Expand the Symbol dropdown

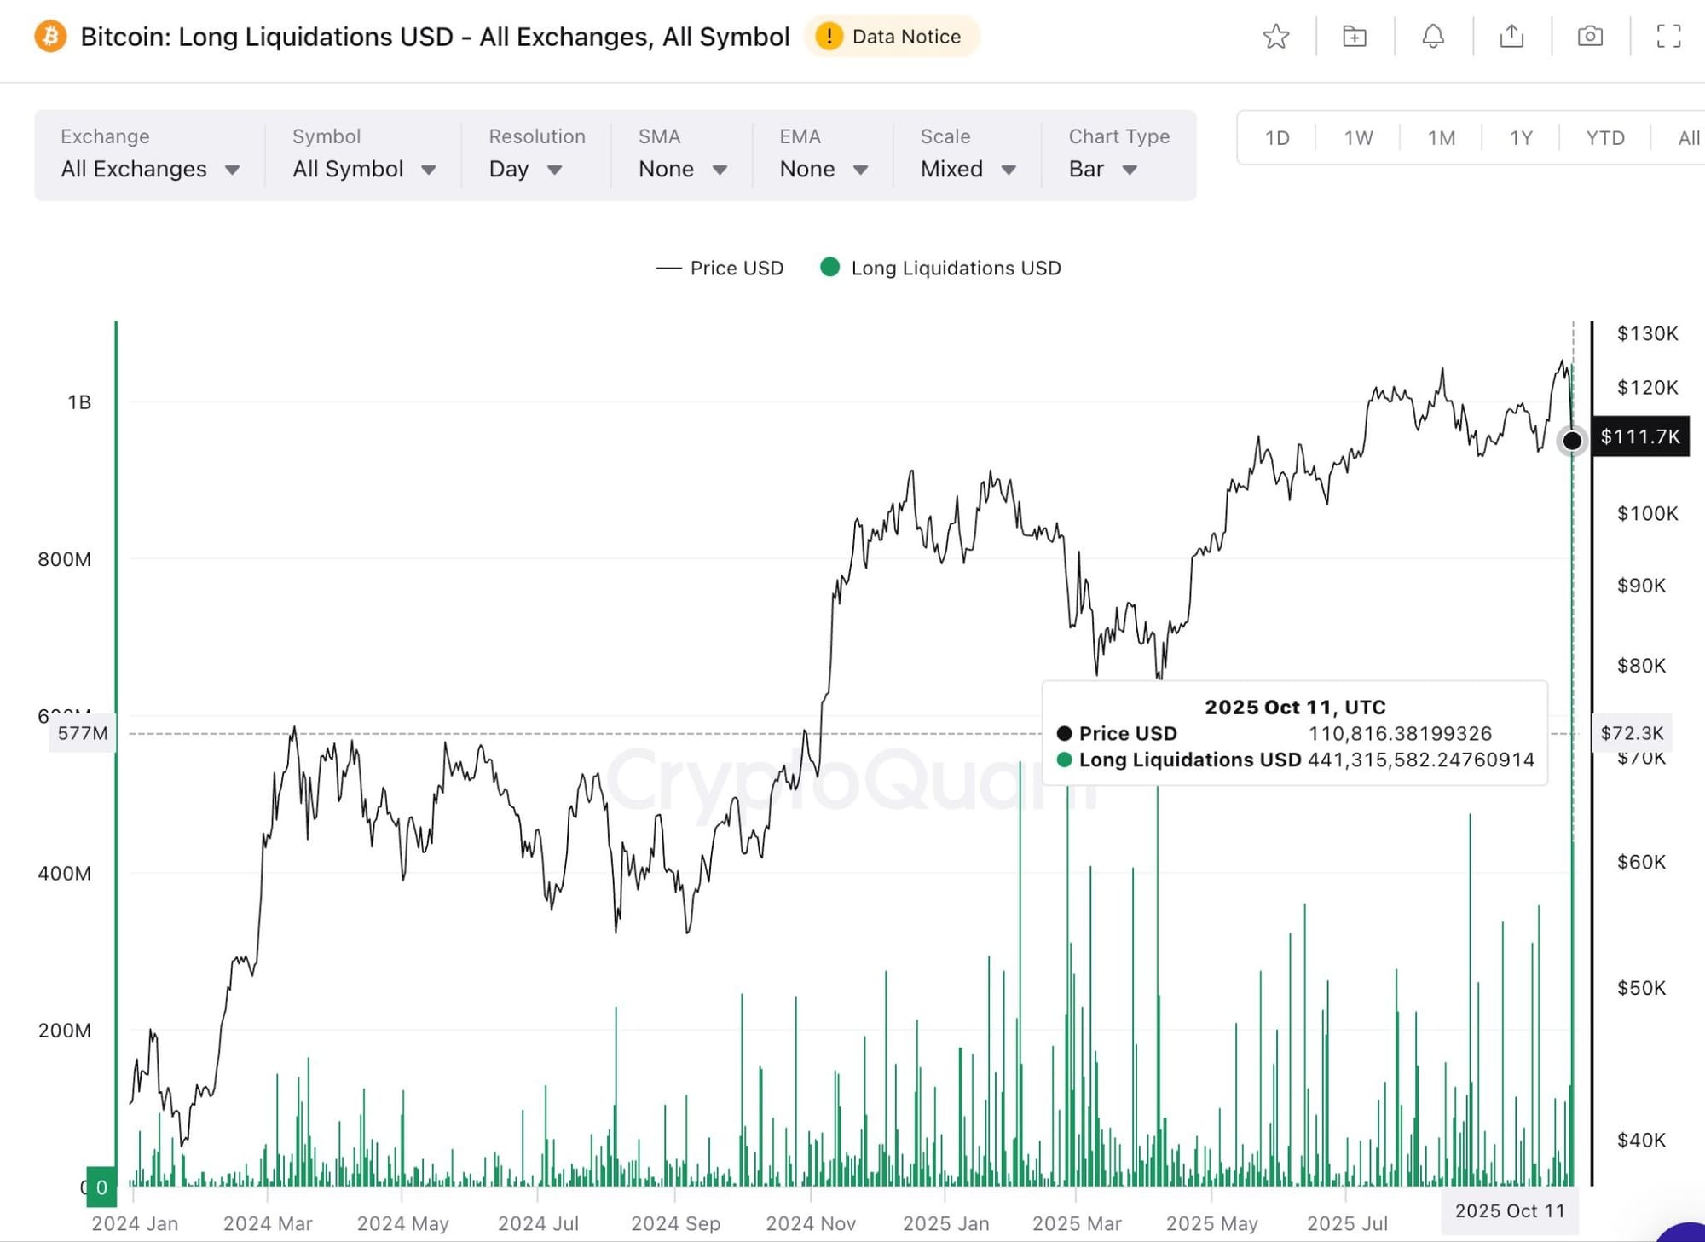pyautogui.click(x=364, y=169)
